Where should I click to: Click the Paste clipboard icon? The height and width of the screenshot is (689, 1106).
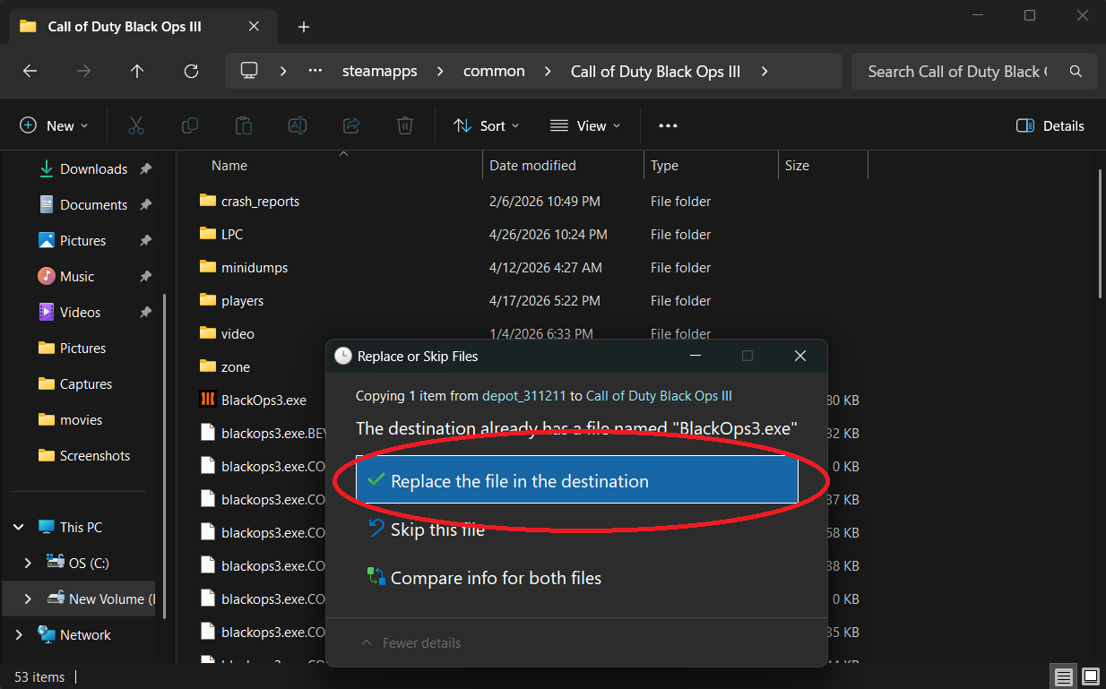tap(244, 125)
